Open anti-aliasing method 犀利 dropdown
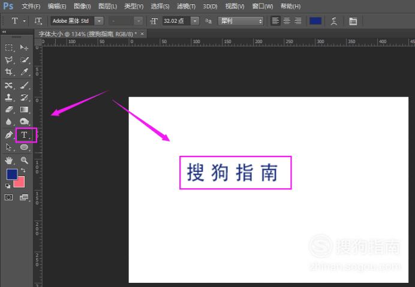 click(241, 21)
